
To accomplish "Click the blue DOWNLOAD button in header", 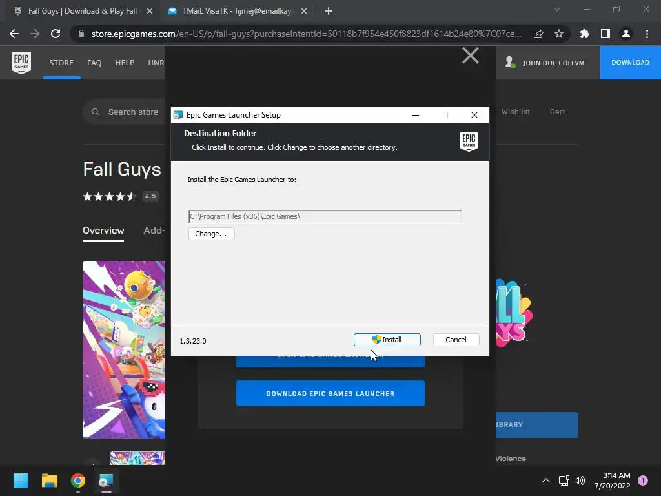I will (630, 63).
